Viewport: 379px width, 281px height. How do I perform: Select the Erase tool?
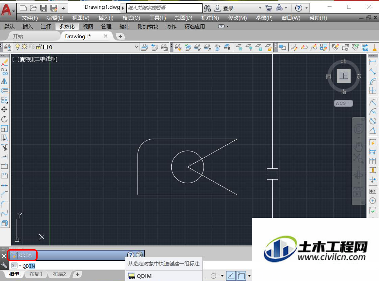4,63
